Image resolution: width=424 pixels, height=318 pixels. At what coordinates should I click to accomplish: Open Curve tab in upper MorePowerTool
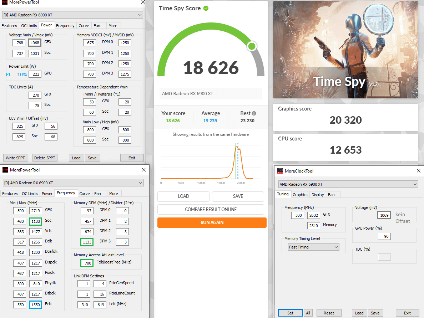pos(84,26)
